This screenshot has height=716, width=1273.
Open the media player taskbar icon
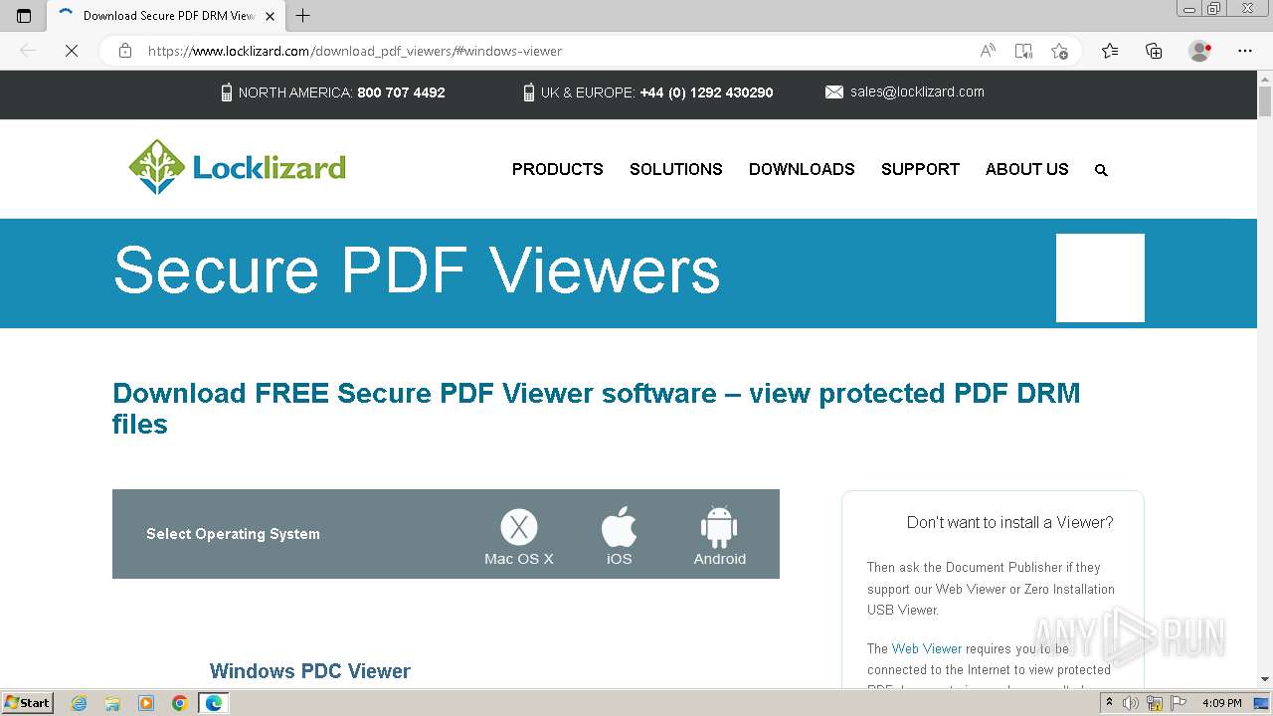click(x=146, y=703)
